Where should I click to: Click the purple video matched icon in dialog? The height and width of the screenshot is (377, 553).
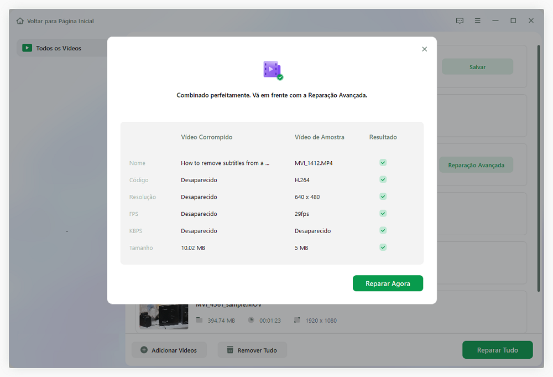click(273, 70)
